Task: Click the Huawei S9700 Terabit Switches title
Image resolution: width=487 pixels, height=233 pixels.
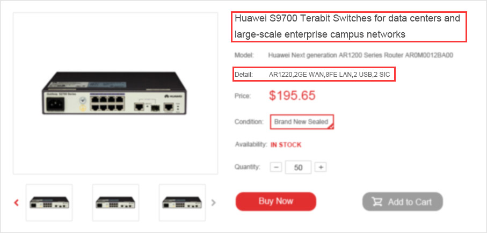Action: pos(347,26)
